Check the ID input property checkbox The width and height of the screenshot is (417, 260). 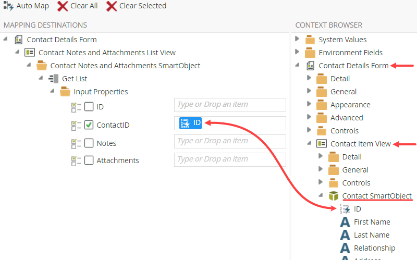(x=89, y=107)
